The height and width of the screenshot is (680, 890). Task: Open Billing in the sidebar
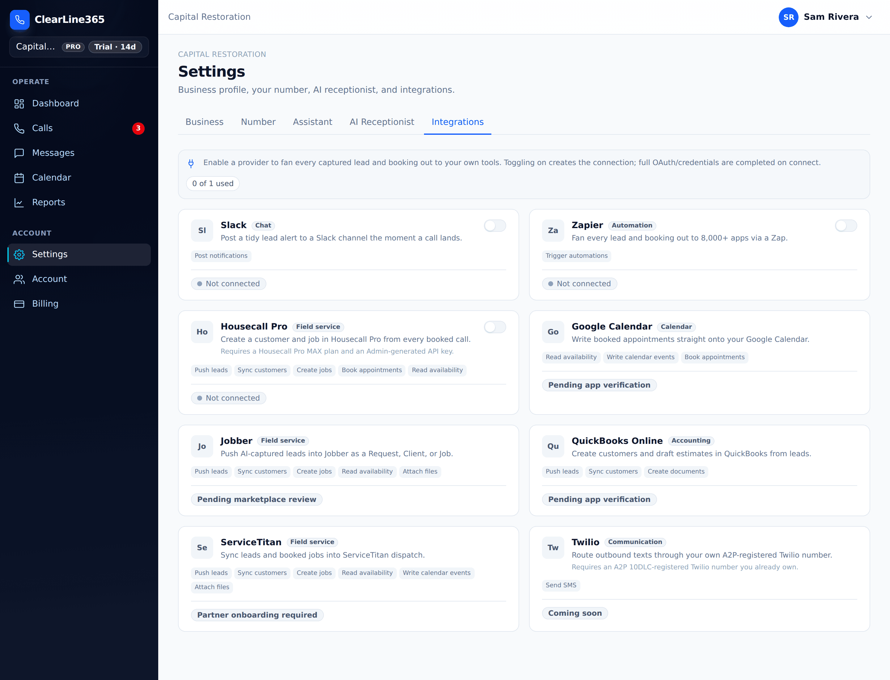(x=79, y=304)
